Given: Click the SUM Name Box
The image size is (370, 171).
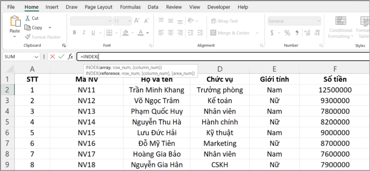Looking at the screenshot, I should [21, 56].
